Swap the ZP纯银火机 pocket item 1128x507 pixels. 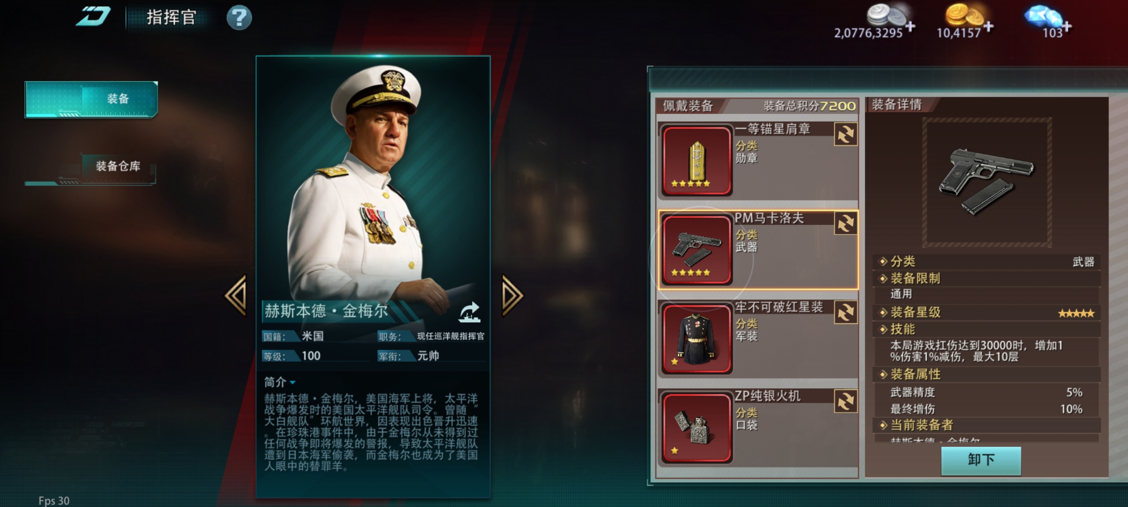(x=846, y=401)
